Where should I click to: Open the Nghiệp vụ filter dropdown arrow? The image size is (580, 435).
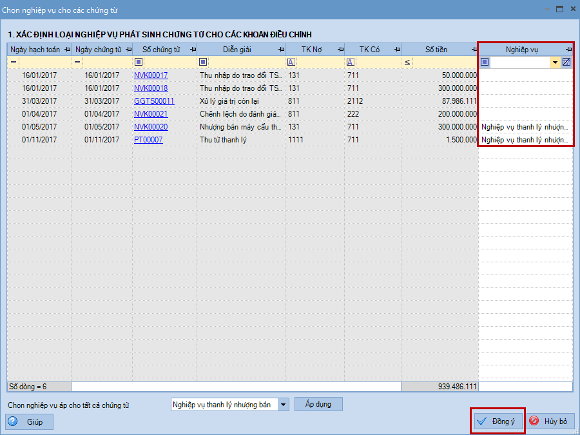(x=555, y=63)
